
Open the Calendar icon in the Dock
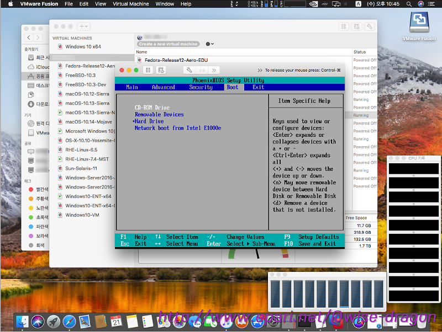pyautogui.click(x=116, y=322)
